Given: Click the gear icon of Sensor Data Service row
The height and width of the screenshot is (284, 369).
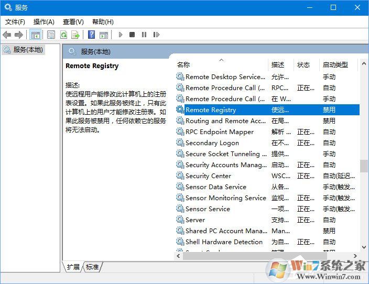Looking at the screenshot, I should pos(180,187).
